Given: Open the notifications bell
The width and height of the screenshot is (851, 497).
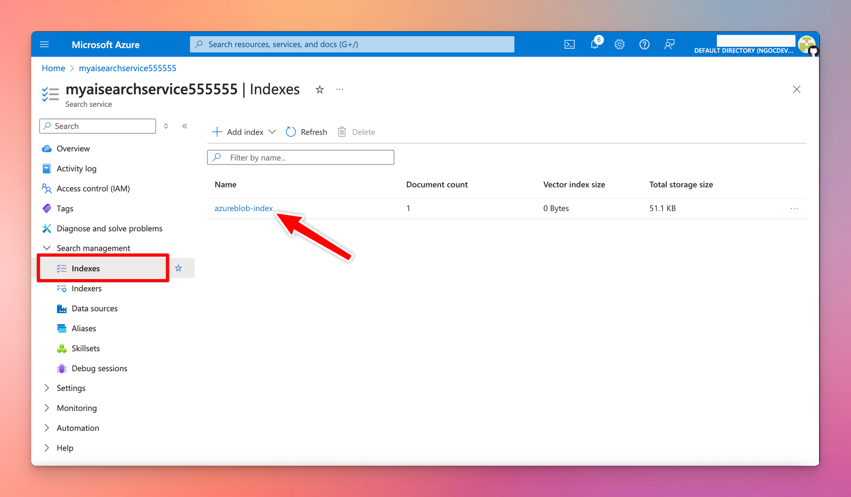Looking at the screenshot, I should pos(595,45).
